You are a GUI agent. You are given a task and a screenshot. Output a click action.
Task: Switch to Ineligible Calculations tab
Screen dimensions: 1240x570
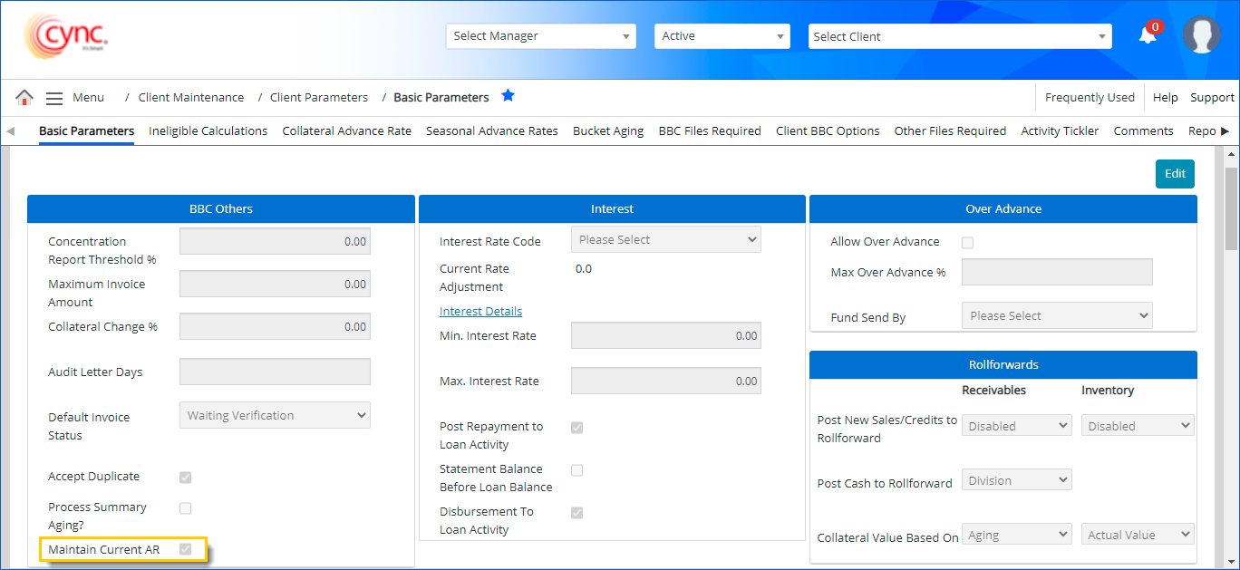(x=208, y=131)
